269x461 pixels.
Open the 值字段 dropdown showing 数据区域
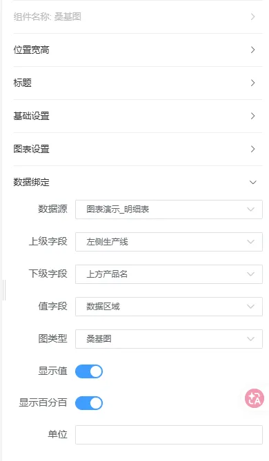169,307
